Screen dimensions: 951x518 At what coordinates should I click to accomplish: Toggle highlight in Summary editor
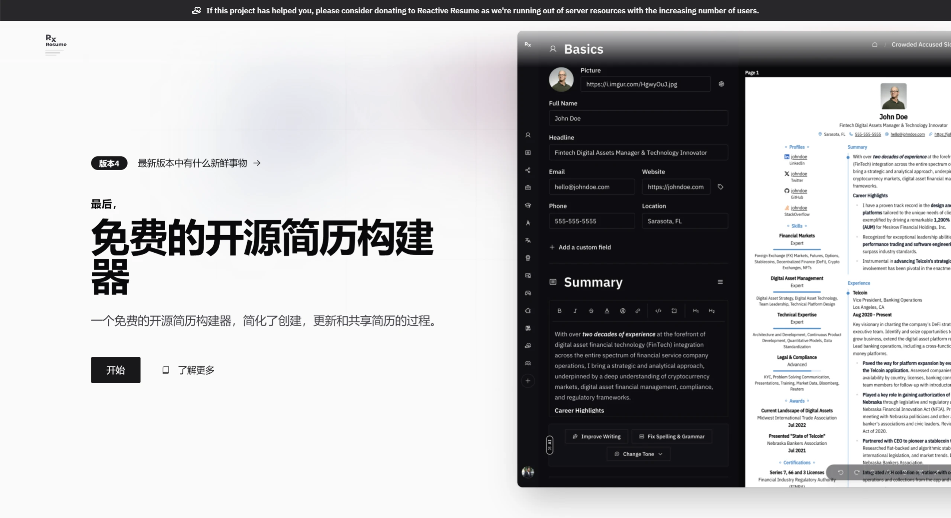(623, 311)
